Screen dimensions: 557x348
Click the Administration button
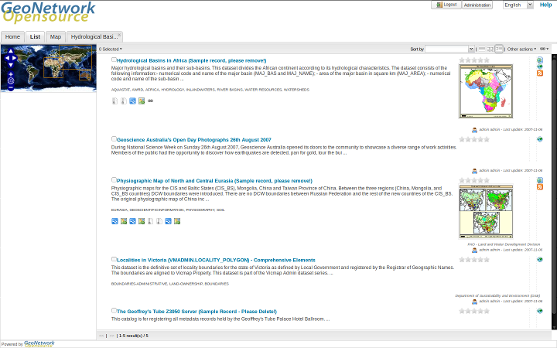click(477, 5)
